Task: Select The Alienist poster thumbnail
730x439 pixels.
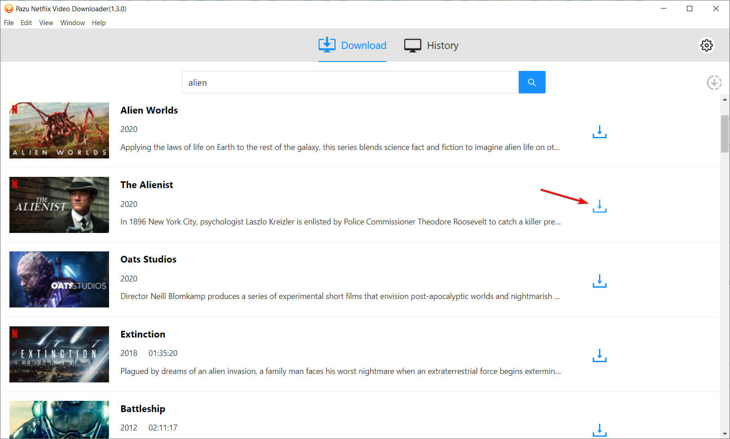Action: pyautogui.click(x=59, y=205)
